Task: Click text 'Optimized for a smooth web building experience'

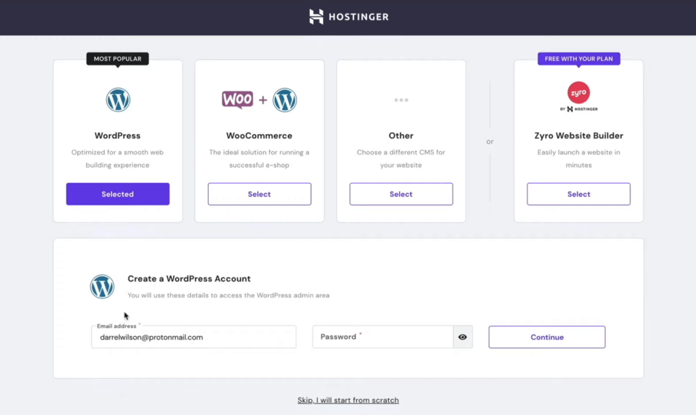Action: [x=118, y=159]
